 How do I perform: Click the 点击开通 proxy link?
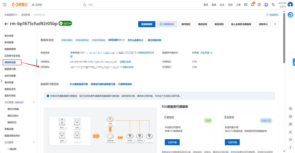205,53
